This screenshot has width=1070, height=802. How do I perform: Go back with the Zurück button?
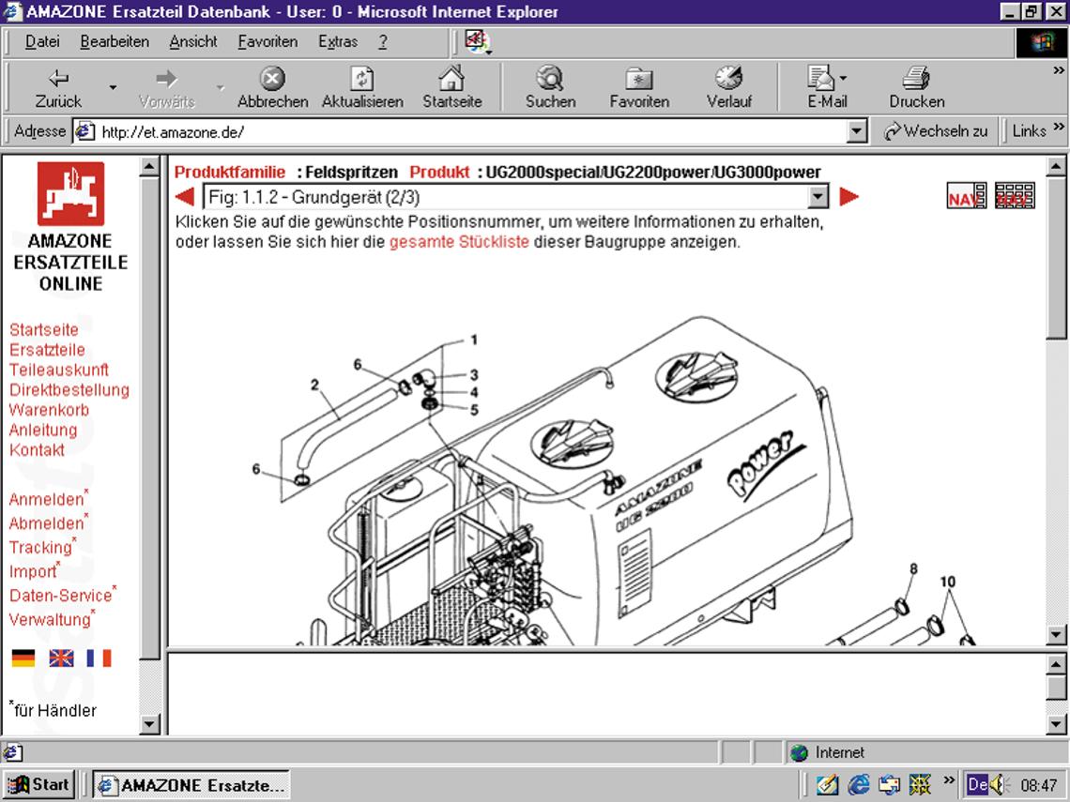[59, 88]
